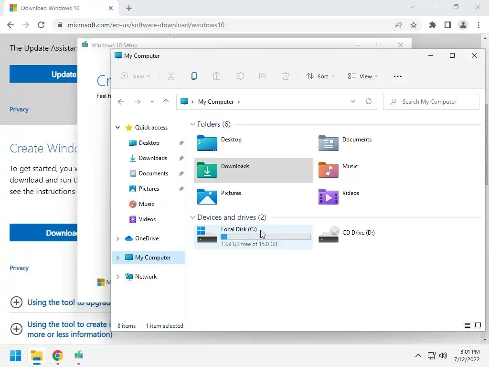Click the Cut scissors icon in Explorer toolbar
The height and width of the screenshot is (367, 489).
170,76
